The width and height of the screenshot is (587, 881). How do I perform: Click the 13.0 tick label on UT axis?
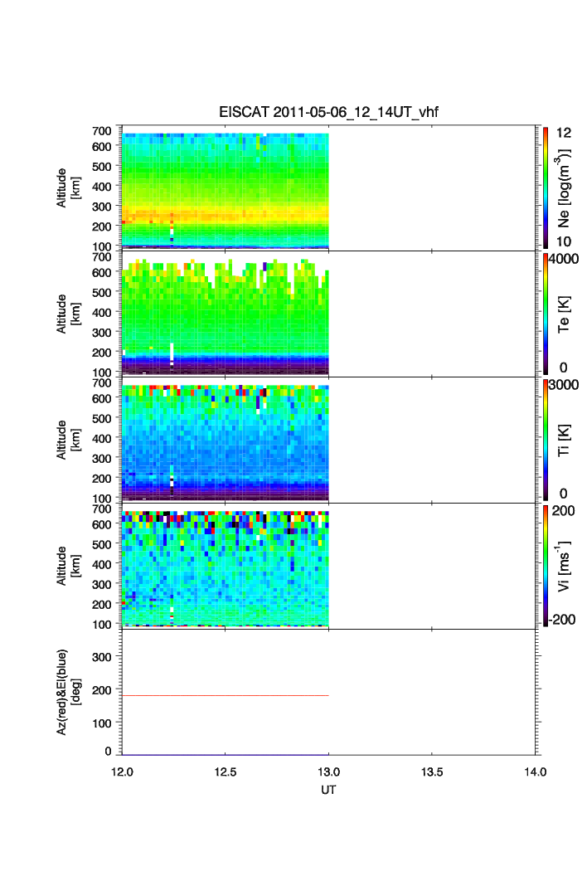pyautogui.click(x=328, y=771)
